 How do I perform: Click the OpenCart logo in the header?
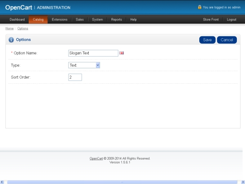(19, 7)
